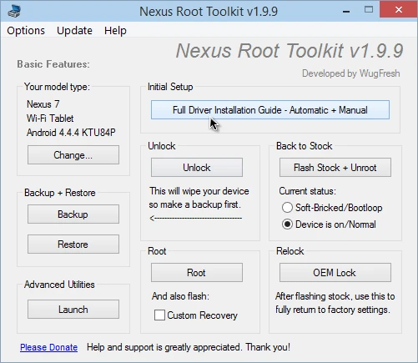Click the 'And also flash:' label
Image resolution: width=418 pixels, height=363 pixels.
(180, 296)
